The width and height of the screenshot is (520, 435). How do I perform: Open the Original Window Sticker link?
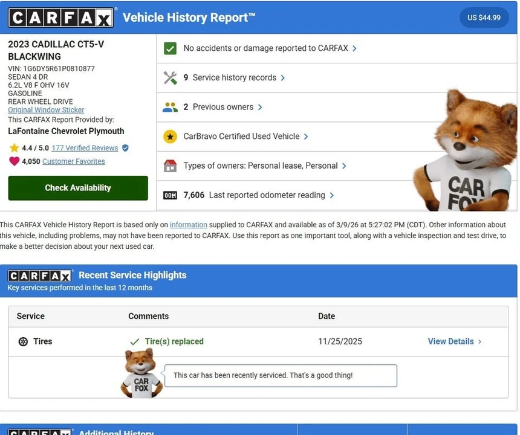click(46, 110)
